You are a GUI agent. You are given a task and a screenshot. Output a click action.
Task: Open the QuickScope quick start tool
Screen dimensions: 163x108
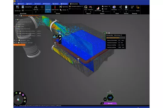coord(18,8)
